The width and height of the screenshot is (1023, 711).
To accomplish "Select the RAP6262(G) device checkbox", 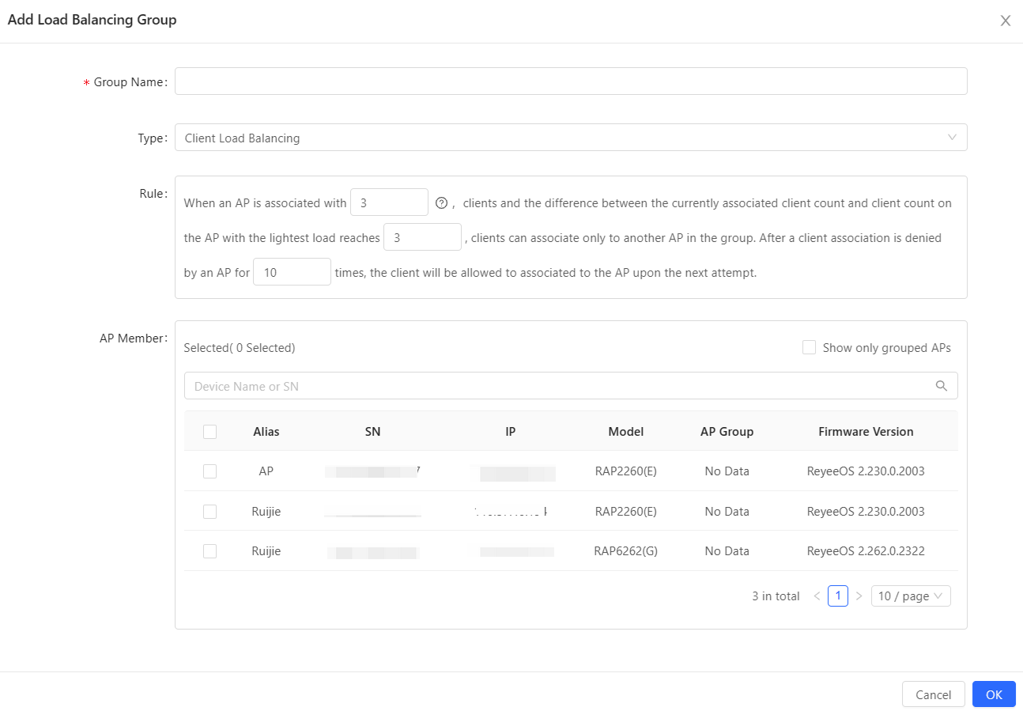I will pos(210,551).
